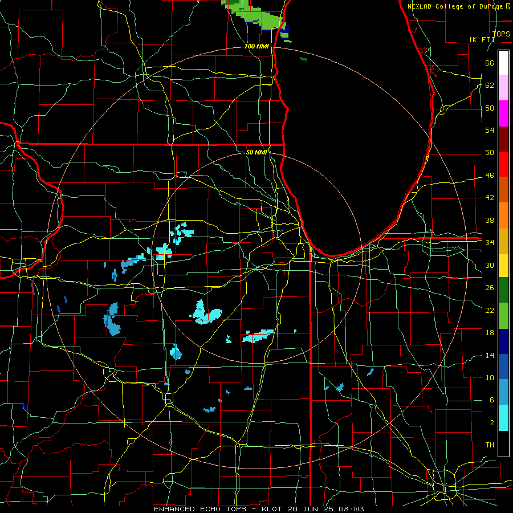Click the 22 legend value

490,310
